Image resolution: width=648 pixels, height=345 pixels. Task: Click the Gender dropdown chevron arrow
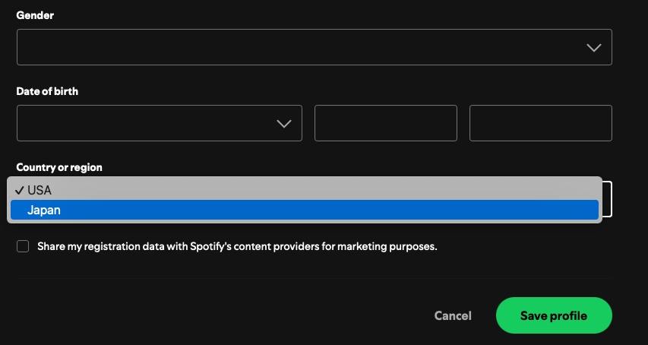[x=594, y=47]
